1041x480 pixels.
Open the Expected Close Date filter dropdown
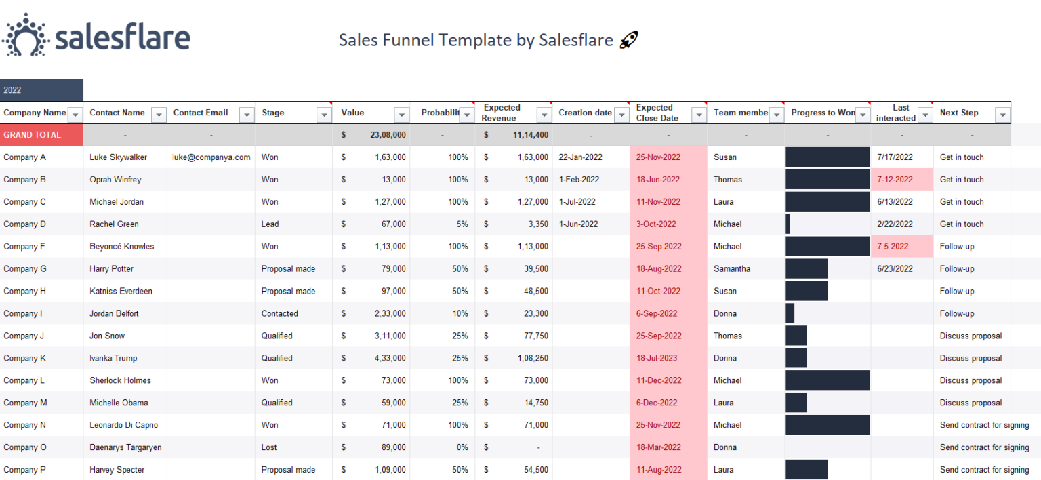699,114
